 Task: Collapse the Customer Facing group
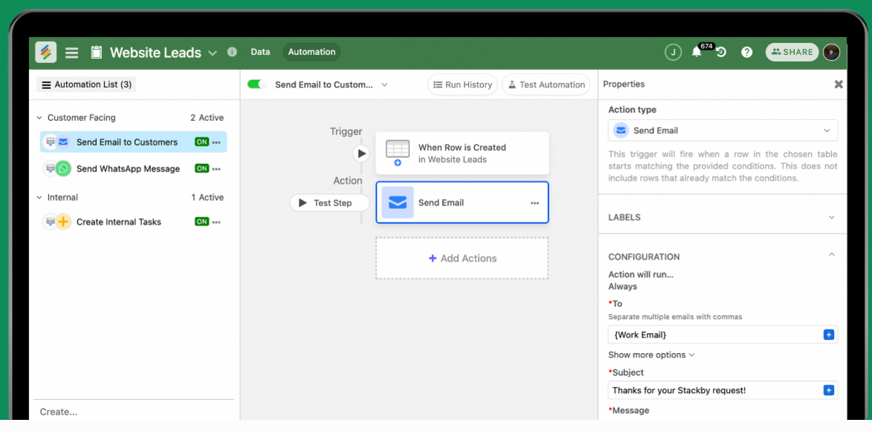[39, 118]
